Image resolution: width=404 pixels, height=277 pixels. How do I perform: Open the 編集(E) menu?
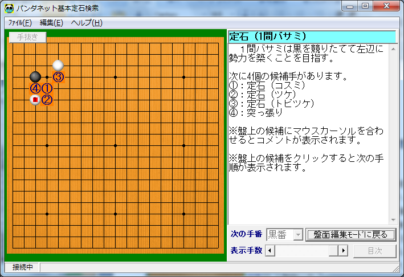[x=51, y=23]
